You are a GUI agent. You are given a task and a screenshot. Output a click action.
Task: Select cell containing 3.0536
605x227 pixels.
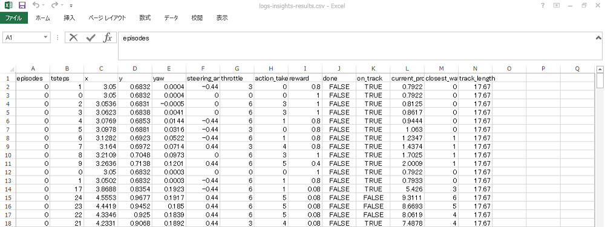[100, 104]
